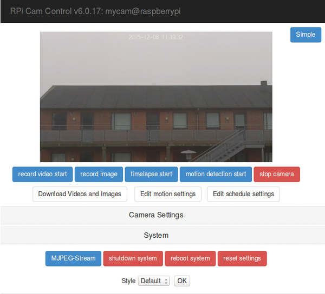Click reboot system button
This screenshot has height=294, width=325.
coord(190,258)
